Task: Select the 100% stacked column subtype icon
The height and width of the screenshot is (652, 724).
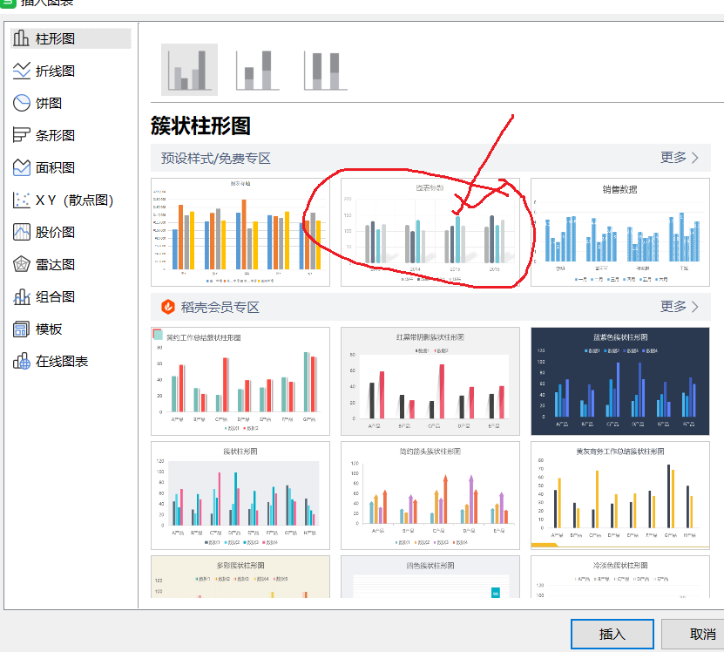Action: pyautogui.click(x=326, y=70)
